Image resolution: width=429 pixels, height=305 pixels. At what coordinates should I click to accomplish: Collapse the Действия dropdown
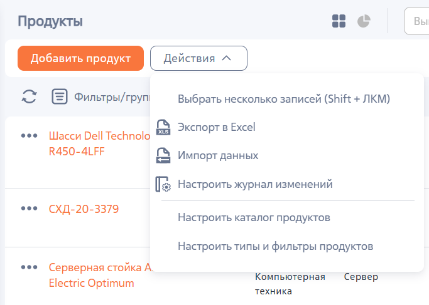198,58
